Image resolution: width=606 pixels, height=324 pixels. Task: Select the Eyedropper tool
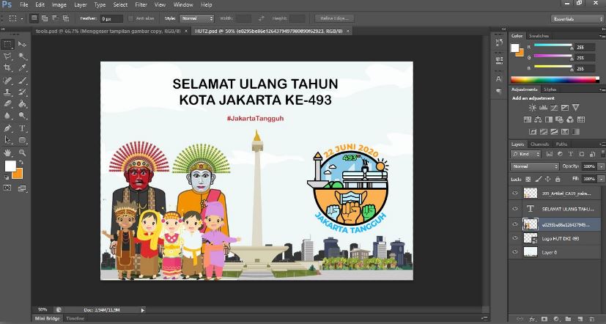point(23,68)
